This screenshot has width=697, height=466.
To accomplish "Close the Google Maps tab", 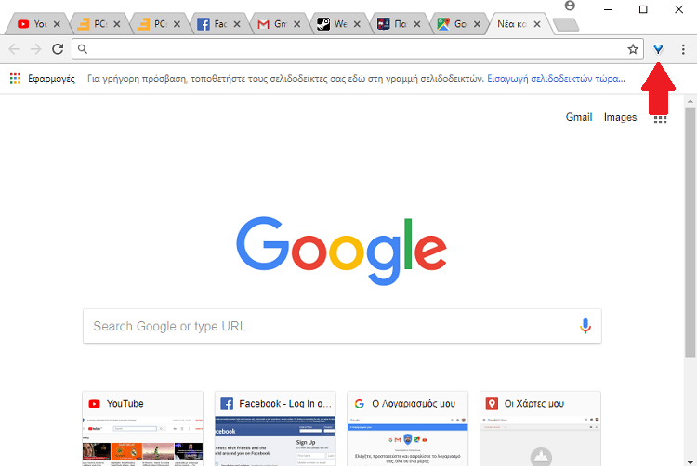I will 477,24.
